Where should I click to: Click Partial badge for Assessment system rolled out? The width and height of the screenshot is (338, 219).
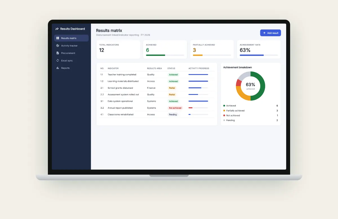[172, 95]
